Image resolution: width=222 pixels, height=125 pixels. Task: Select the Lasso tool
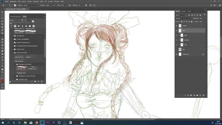tap(2, 18)
